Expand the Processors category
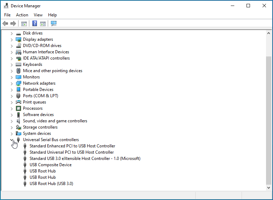This screenshot has height=200, width=273. (12, 108)
